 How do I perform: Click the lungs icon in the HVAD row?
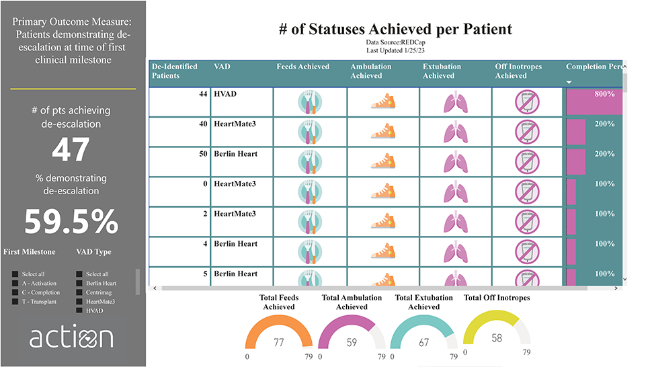coord(455,103)
